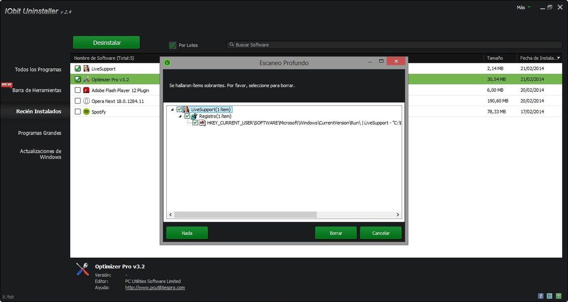
Task: Open Actualizaciones de Windows tab
Action: click(x=41, y=154)
